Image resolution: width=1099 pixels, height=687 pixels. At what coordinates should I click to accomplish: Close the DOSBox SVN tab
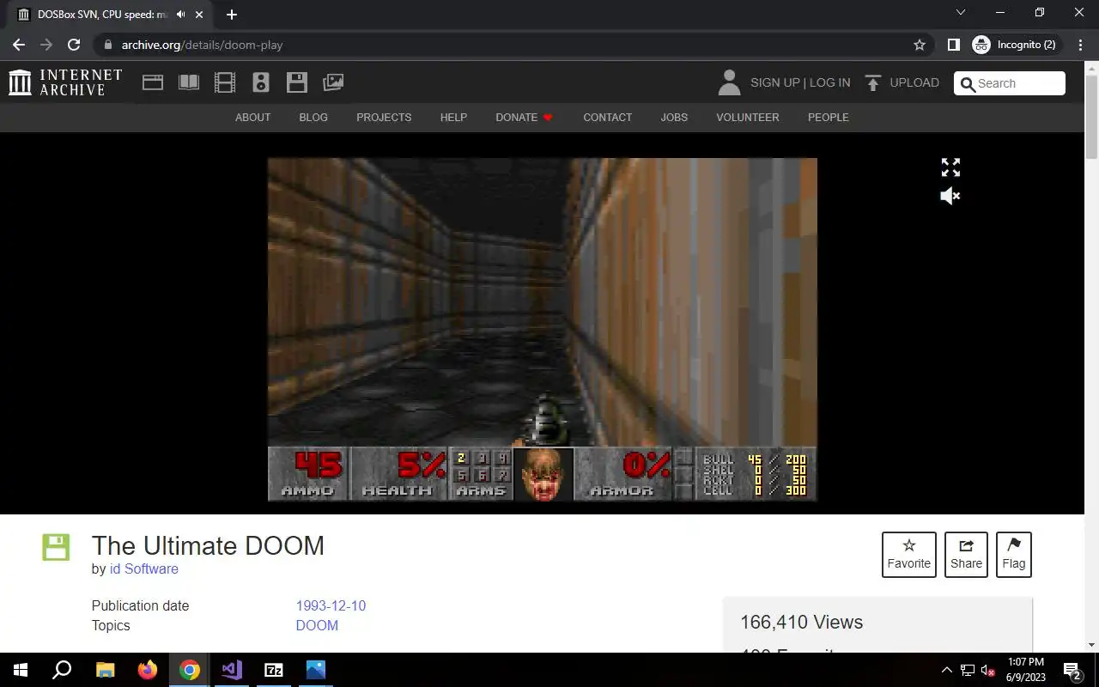click(x=200, y=15)
